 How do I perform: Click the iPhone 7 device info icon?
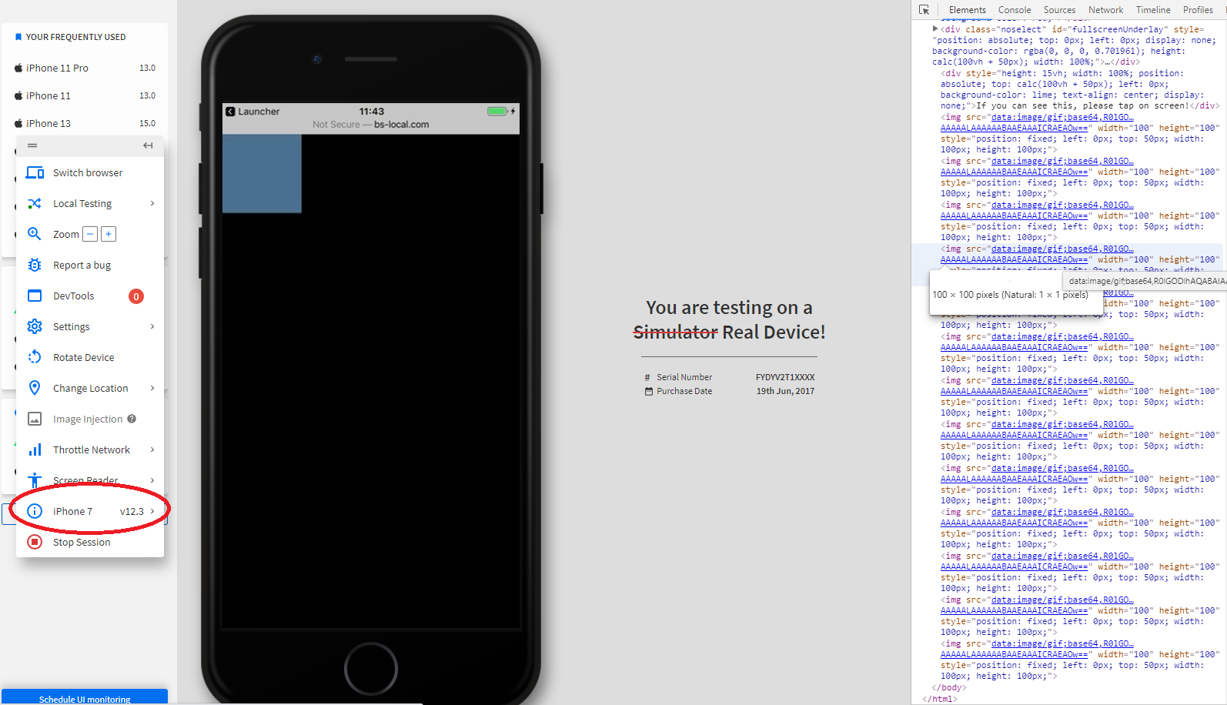coord(35,511)
